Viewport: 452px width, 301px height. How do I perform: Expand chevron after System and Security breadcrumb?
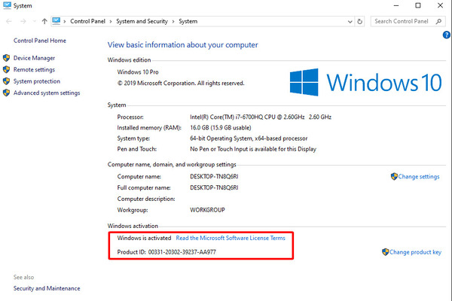pyautogui.click(x=173, y=22)
